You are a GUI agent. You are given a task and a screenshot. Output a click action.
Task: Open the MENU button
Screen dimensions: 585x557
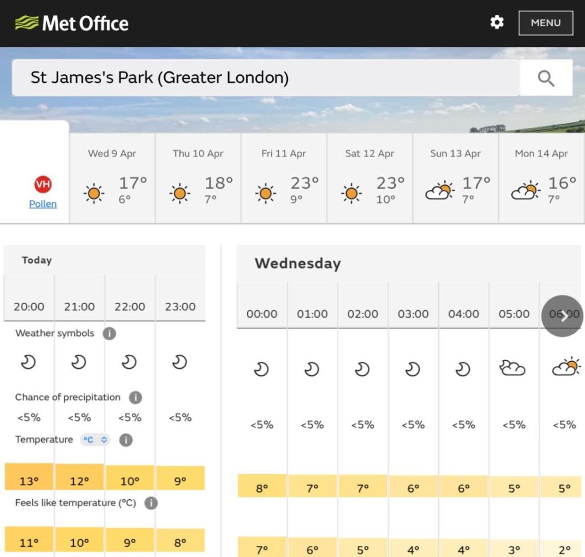(546, 23)
